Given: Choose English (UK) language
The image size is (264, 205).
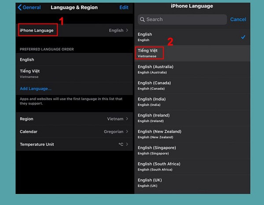Looking at the screenshot, I should (x=192, y=183).
